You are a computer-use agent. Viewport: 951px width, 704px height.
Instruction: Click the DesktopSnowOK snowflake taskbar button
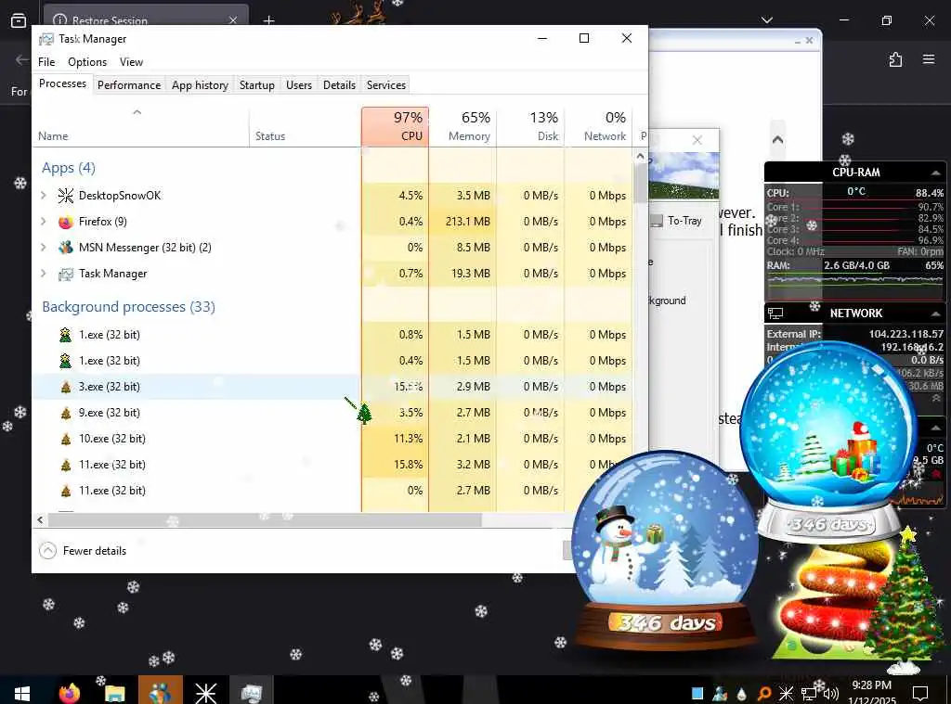click(x=205, y=692)
